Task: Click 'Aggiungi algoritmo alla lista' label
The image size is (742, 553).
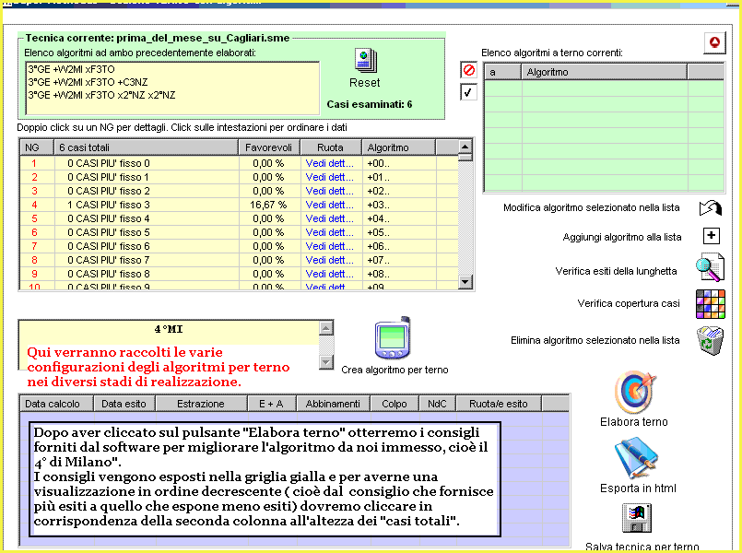Action: tap(622, 237)
